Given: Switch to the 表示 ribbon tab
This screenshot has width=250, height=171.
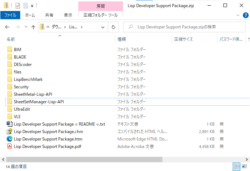Looking at the screenshot, I should coord(68,15).
